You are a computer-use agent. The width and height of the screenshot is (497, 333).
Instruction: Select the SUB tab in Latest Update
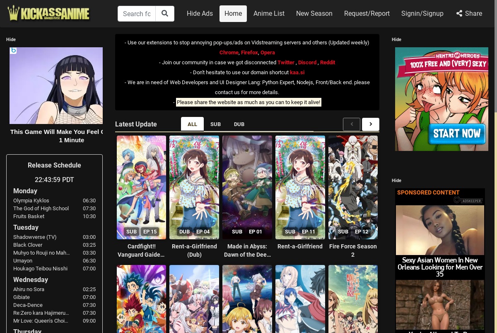[x=215, y=124]
